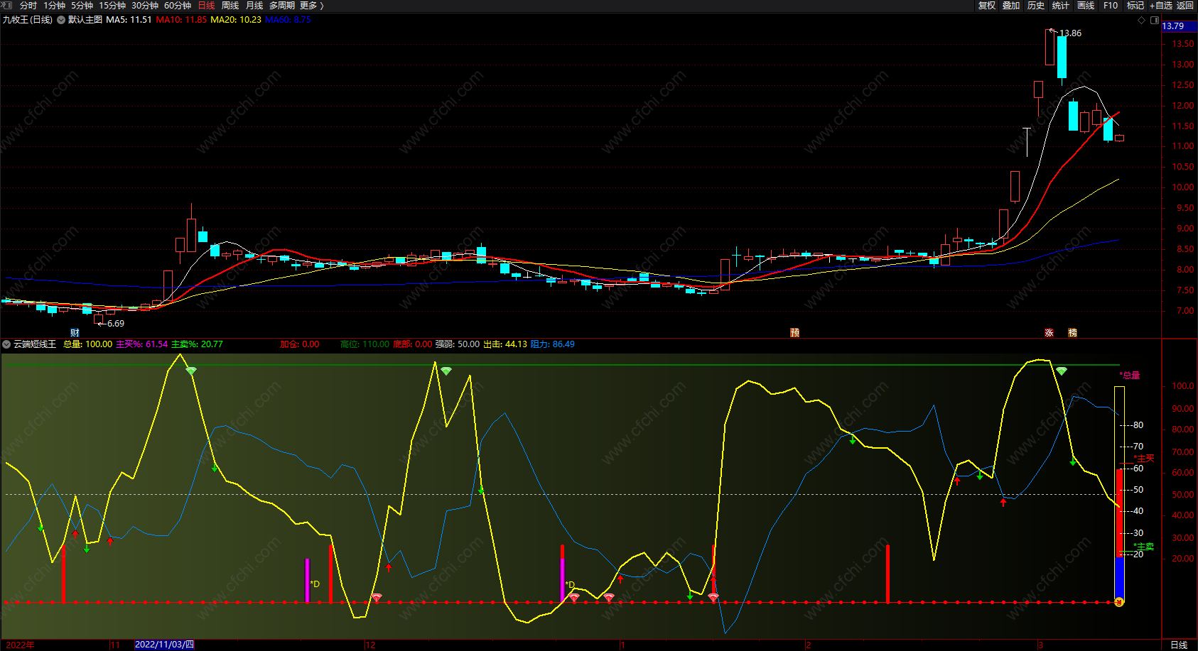Image resolution: width=1198 pixels, height=651 pixels.
Task: Click the 返回 back button
Action: point(1184,6)
